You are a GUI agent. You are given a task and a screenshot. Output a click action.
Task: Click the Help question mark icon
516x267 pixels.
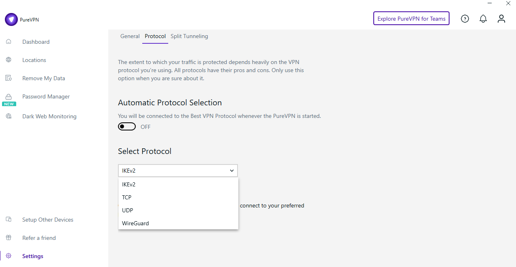[x=465, y=18]
